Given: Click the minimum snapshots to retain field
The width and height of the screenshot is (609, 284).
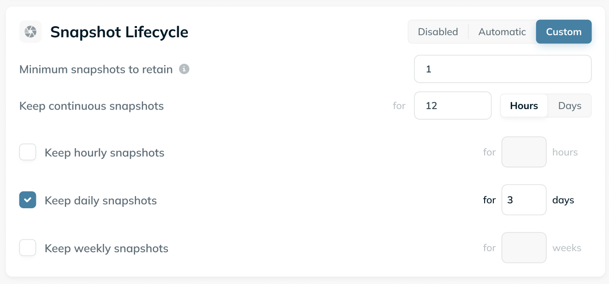Looking at the screenshot, I should click(x=502, y=69).
